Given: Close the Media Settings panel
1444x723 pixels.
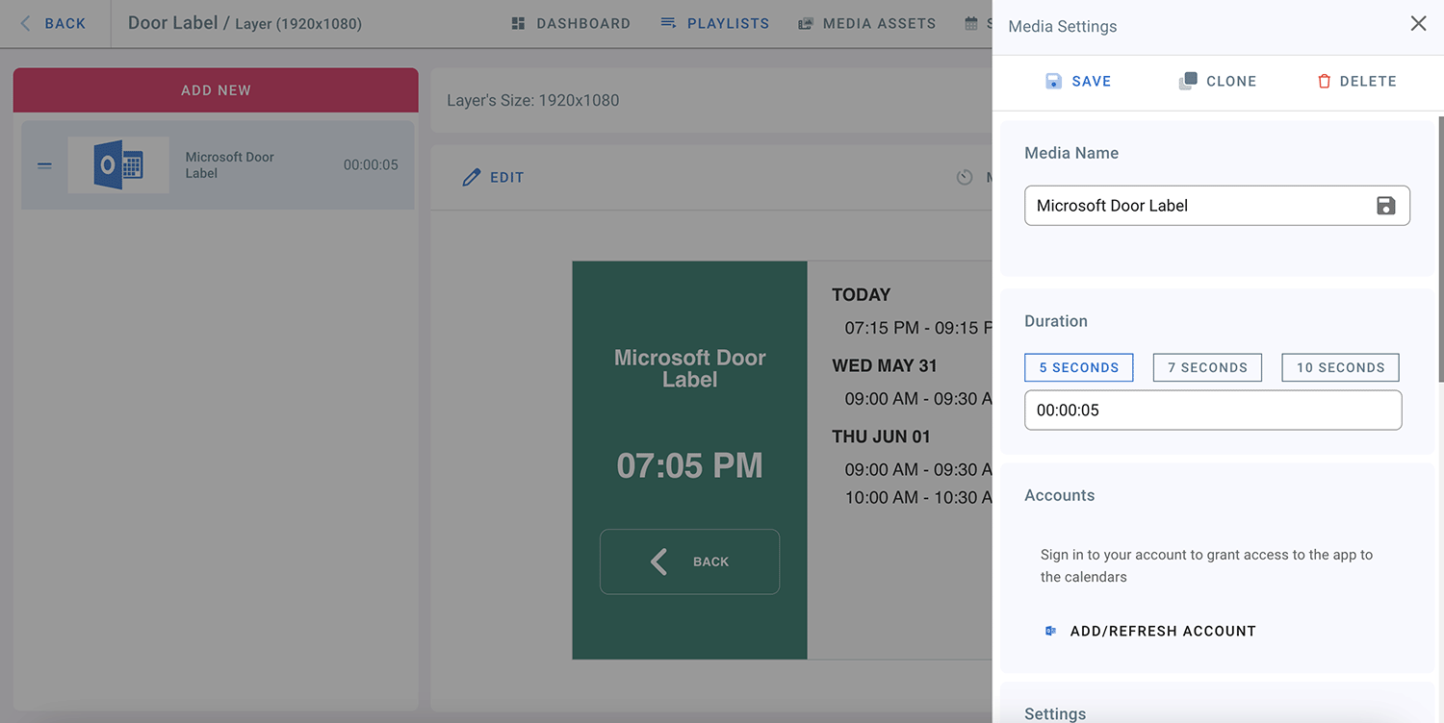Looking at the screenshot, I should click(1418, 23).
